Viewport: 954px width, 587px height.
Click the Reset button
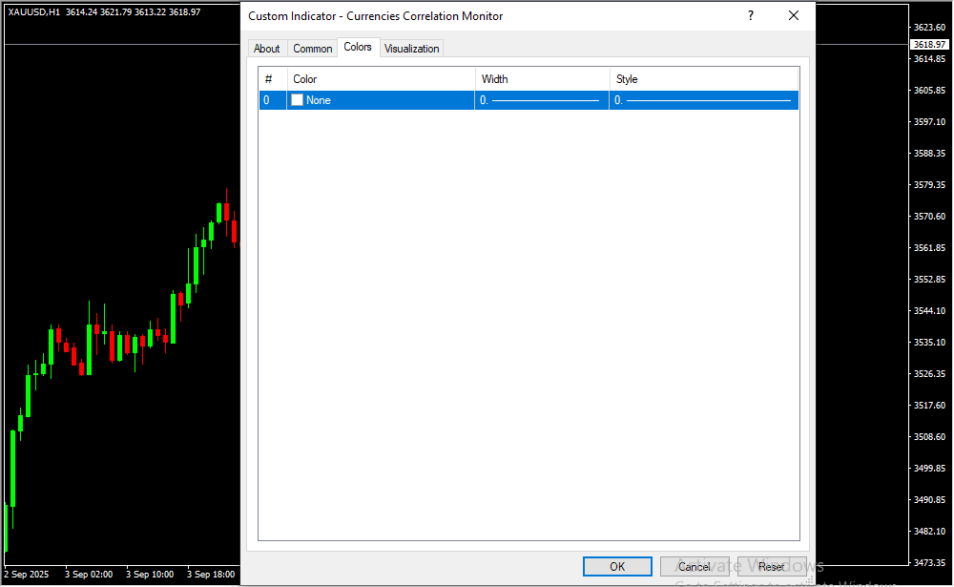tap(772, 567)
